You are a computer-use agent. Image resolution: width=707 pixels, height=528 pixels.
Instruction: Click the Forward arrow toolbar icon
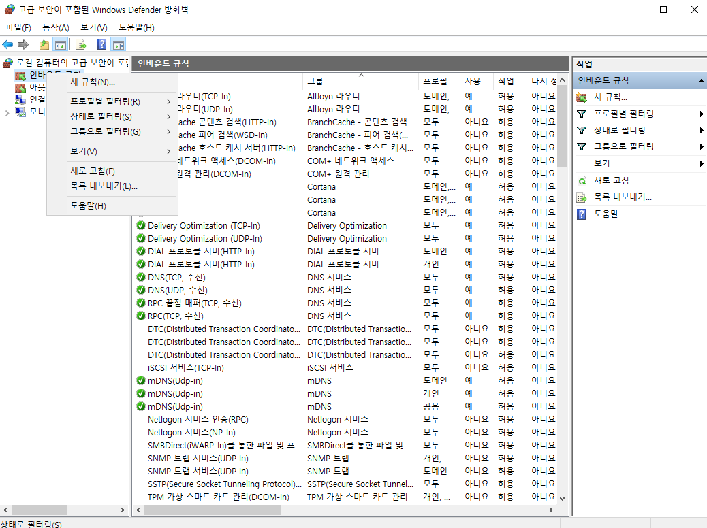(x=23, y=45)
